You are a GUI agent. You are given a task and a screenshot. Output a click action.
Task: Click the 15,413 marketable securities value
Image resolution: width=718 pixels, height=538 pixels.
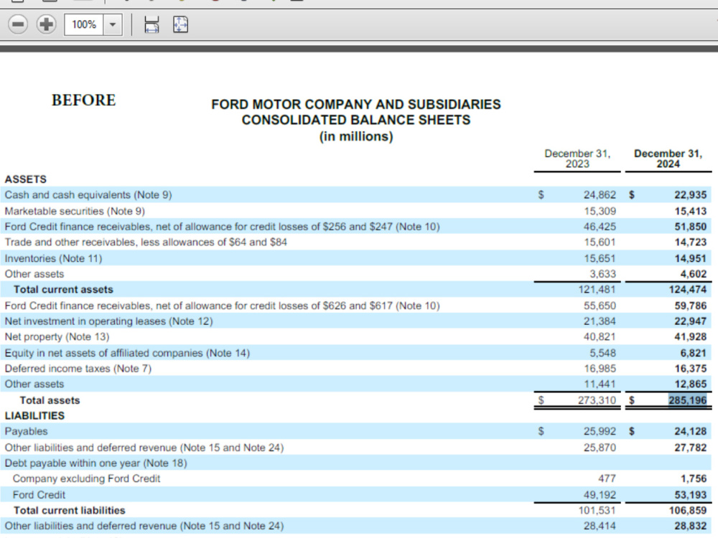(691, 211)
